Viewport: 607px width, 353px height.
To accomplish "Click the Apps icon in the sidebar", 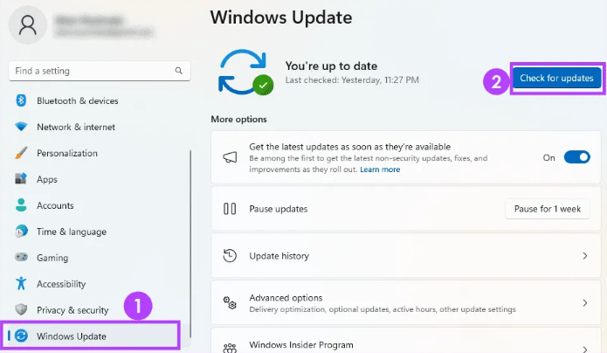I will (21, 178).
